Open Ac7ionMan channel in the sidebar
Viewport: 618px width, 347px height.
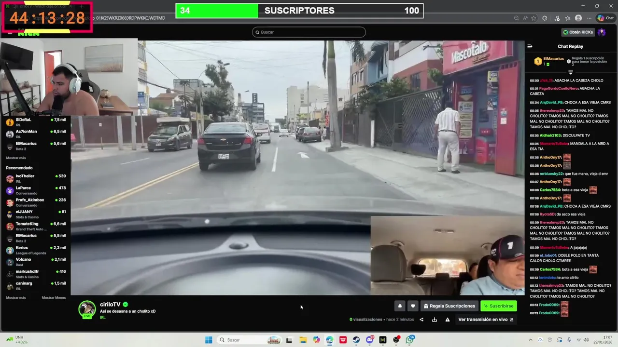coord(36,133)
